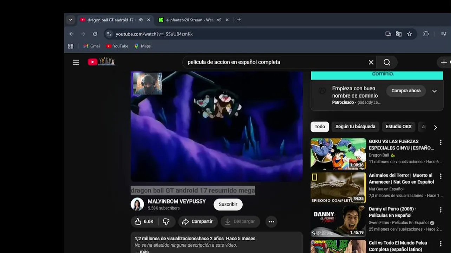Click the Create plus button
Image resolution: width=451 pixels, height=253 pixels.
tap(444, 62)
